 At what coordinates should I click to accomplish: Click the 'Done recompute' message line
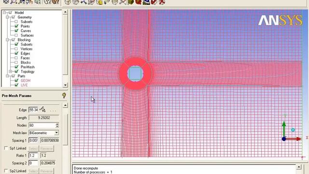[x=86, y=168]
